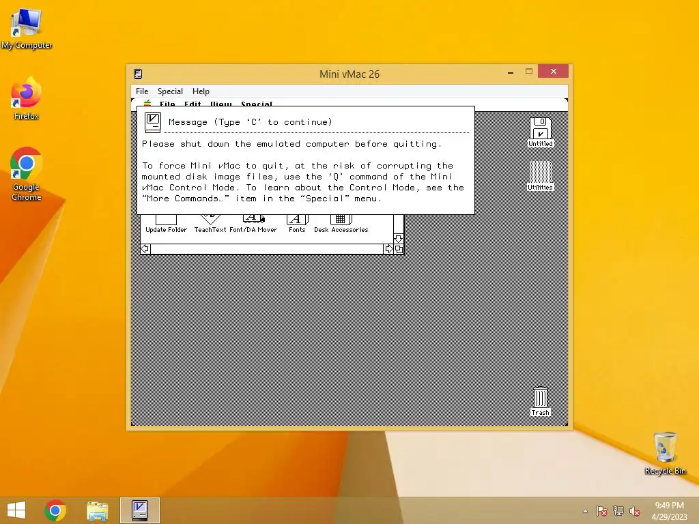The width and height of the screenshot is (699, 524).
Task: Open the emulated Mac's View menu
Action: 220,104
